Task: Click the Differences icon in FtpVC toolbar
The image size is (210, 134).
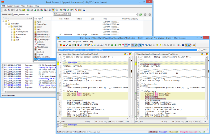Action: pos(53,10)
